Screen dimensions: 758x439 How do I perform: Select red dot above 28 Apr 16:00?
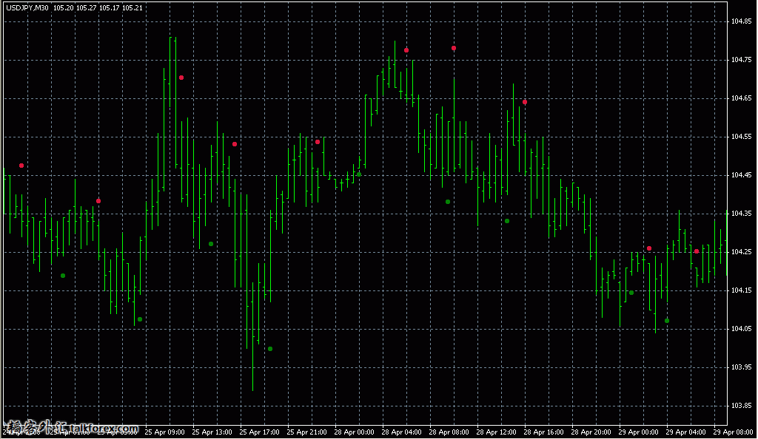click(x=525, y=102)
